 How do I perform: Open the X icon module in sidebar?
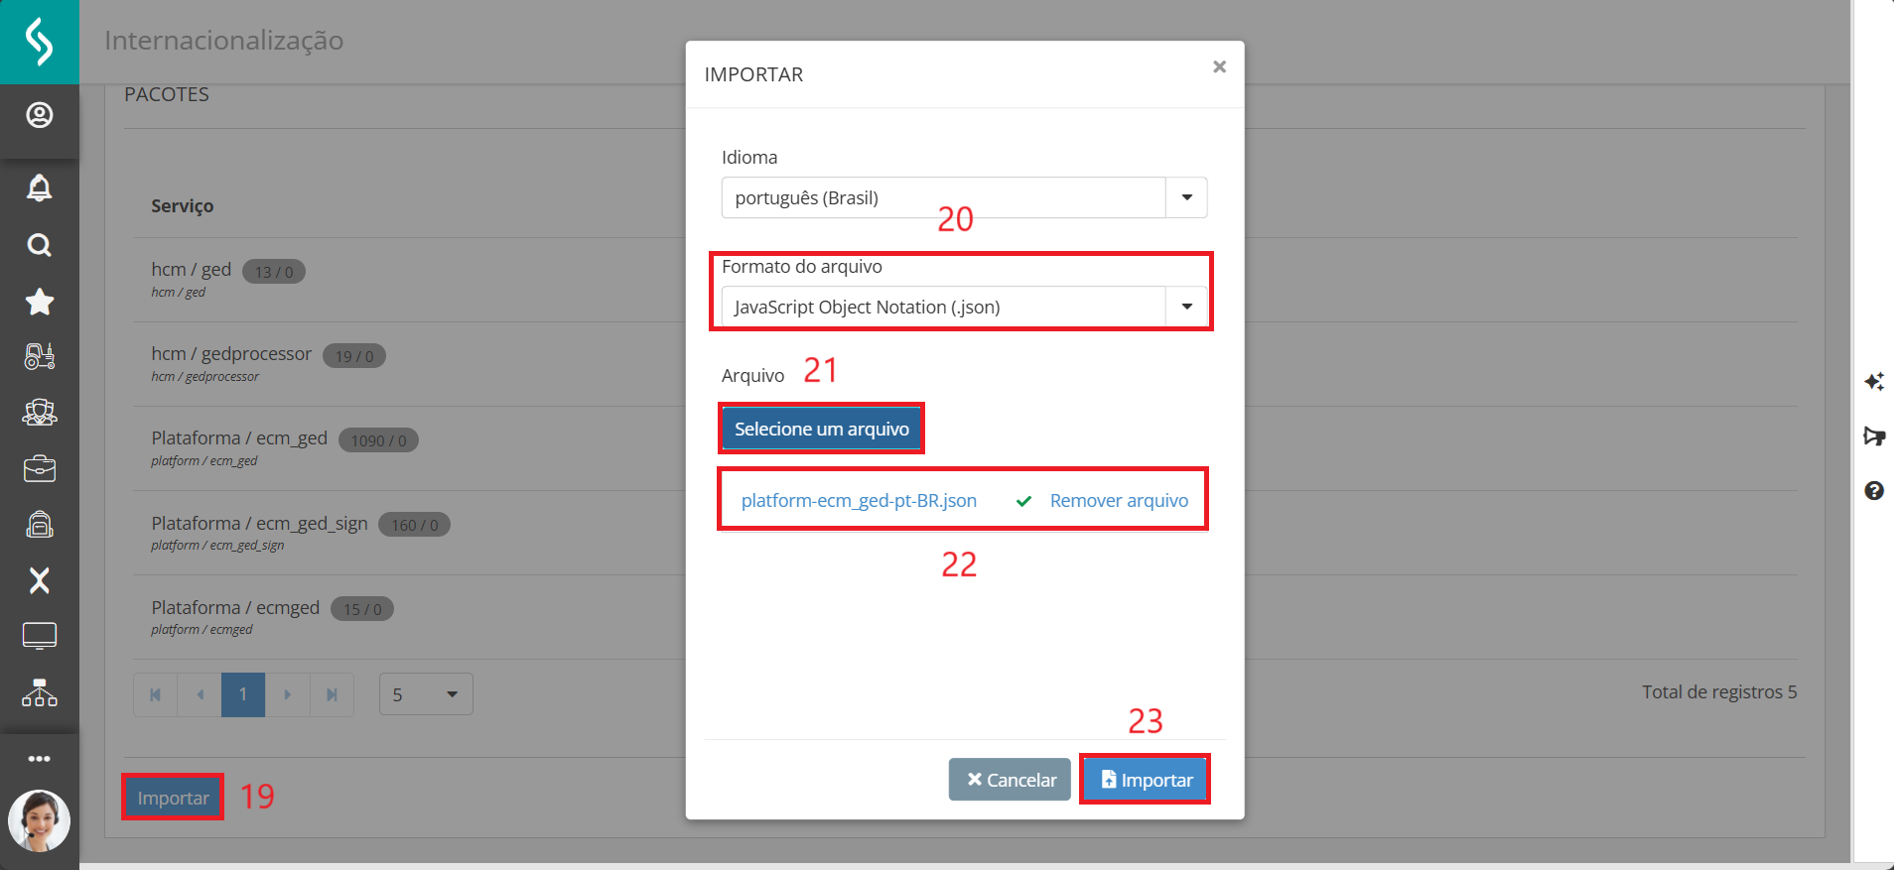pyautogui.click(x=39, y=580)
